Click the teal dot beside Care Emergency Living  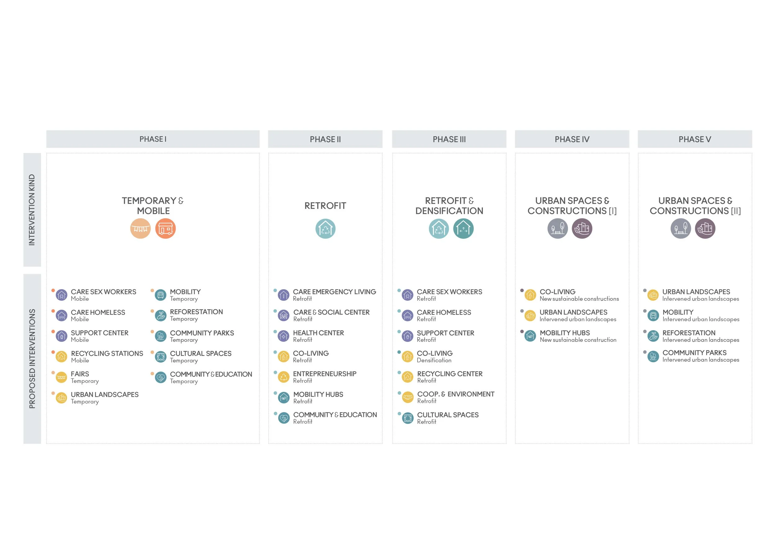(275, 290)
